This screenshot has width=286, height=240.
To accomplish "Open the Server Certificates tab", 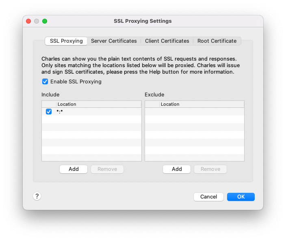I will click(114, 41).
